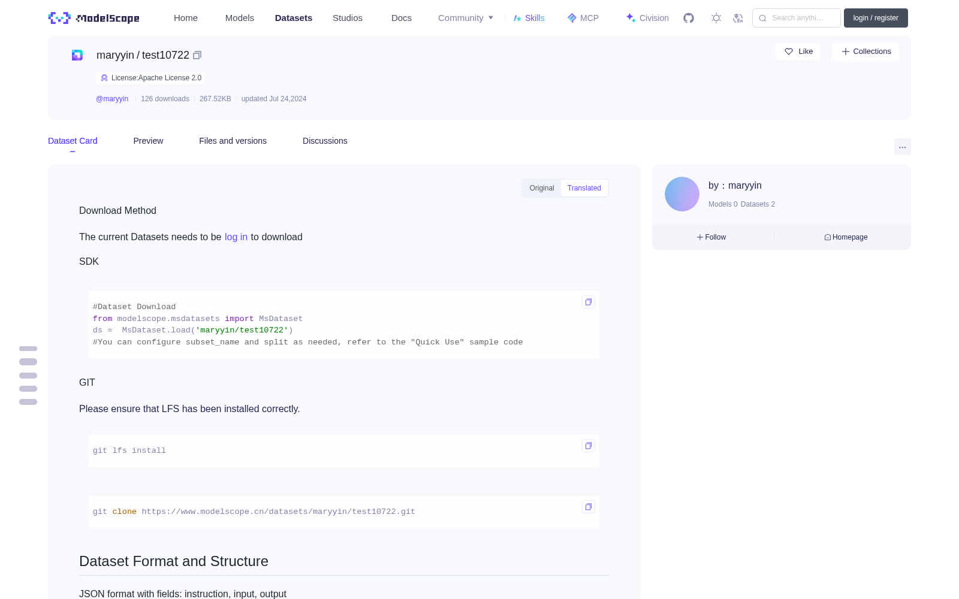Screen dimensions: 959x599
Task: Follow the log in link
Action: 236,237
